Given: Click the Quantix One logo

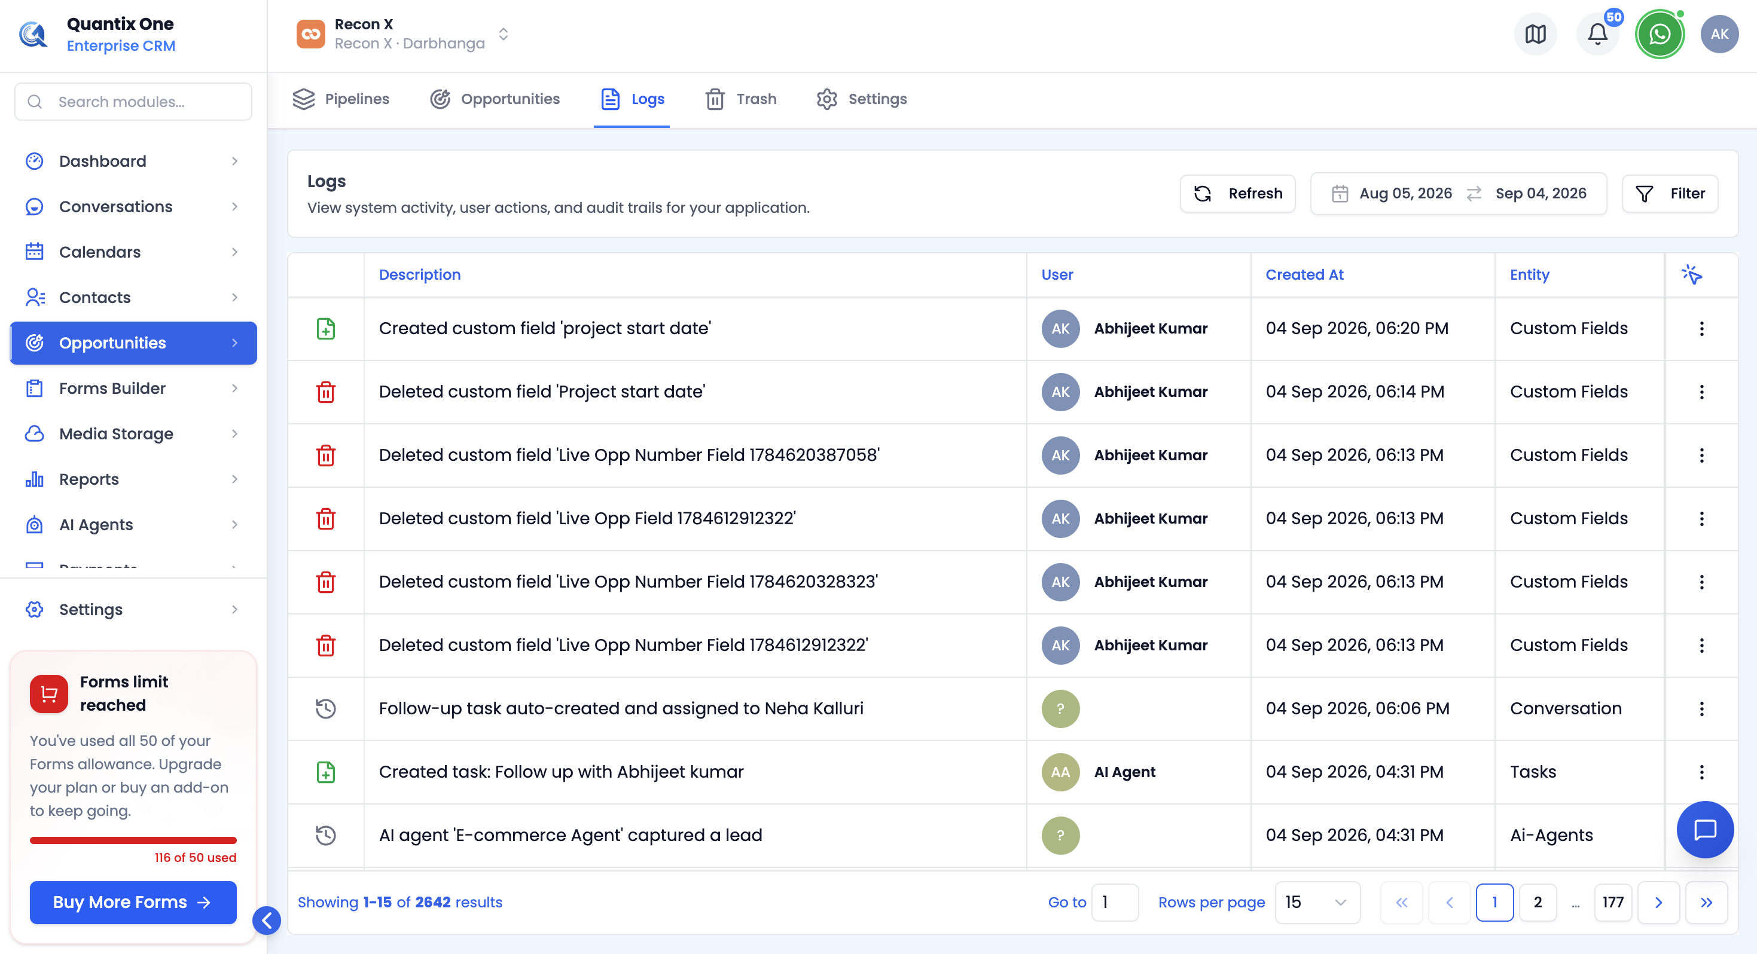Looking at the screenshot, I should 33,34.
